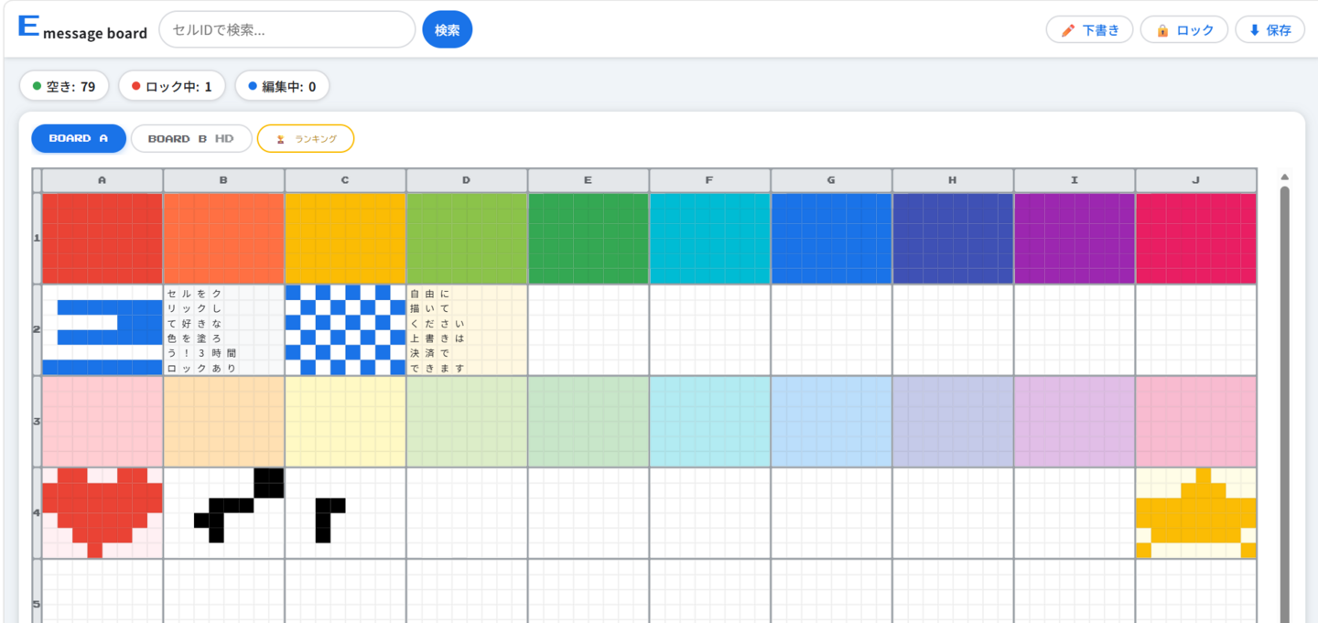This screenshot has width=1318, height=623.
Task: Click the padlock lock button
Action: click(x=1183, y=30)
